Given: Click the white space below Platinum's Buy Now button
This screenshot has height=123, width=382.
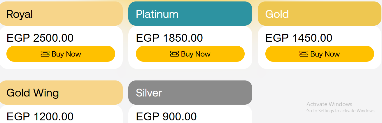Looking at the screenshot, I should pos(190,65).
